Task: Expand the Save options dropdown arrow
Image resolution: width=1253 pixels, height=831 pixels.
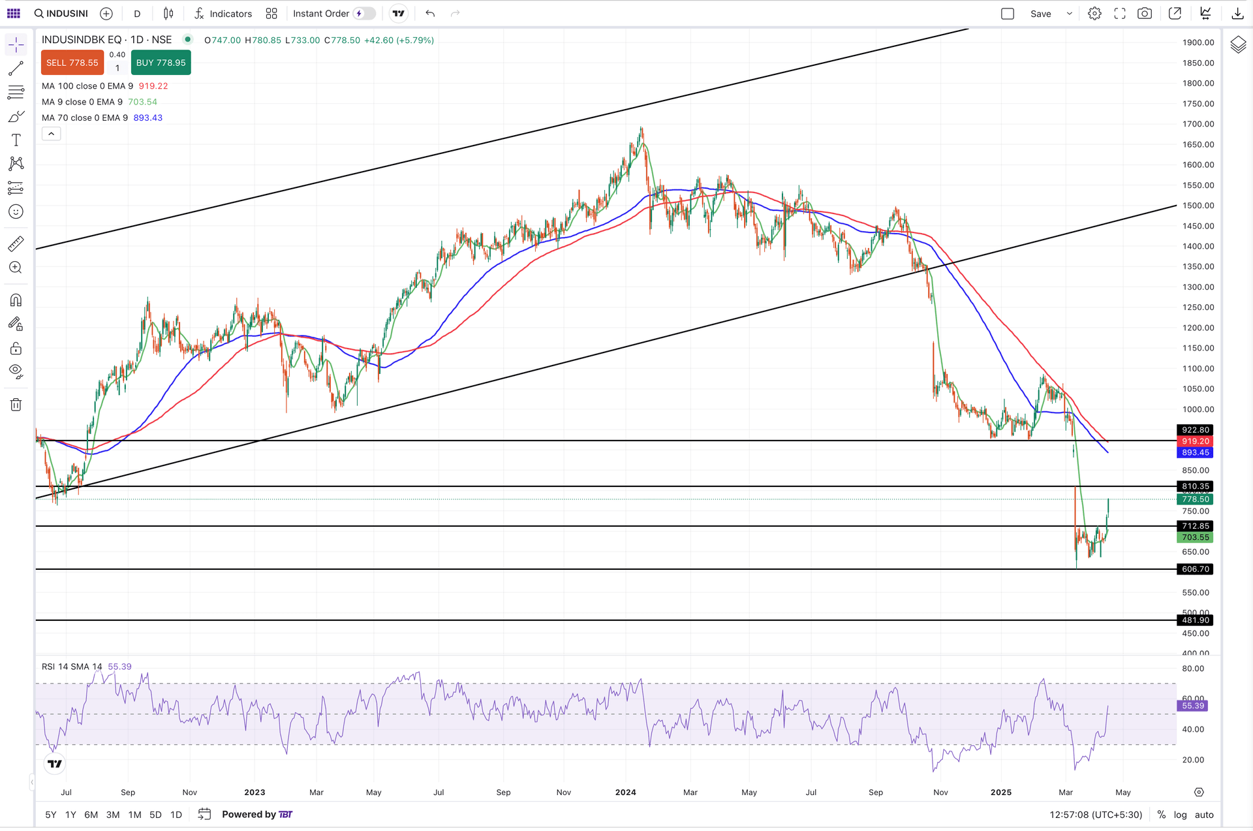Action: tap(1069, 13)
